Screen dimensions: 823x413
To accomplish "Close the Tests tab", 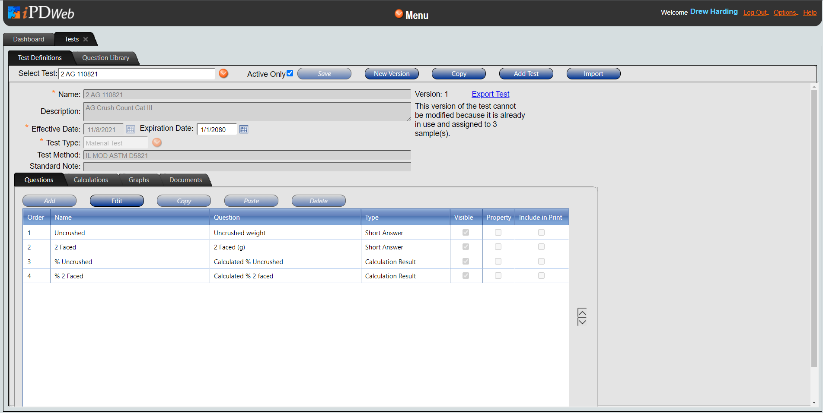I will tap(86, 39).
